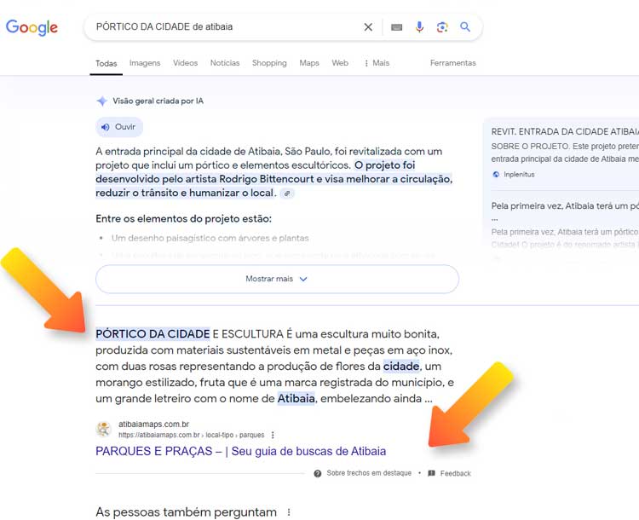Open the Google logo homepage
The width and height of the screenshot is (639, 520).
click(32, 27)
